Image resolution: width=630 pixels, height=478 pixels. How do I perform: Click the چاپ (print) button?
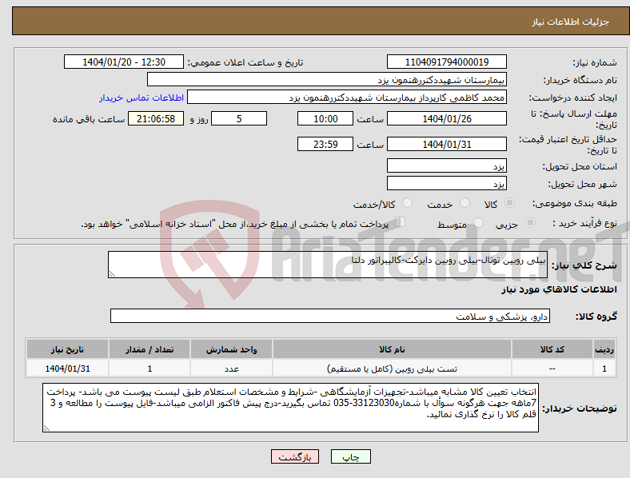(x=350, y=456)
